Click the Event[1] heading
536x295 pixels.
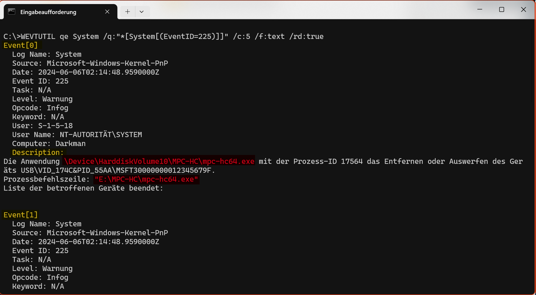click(x=21, y=215)
